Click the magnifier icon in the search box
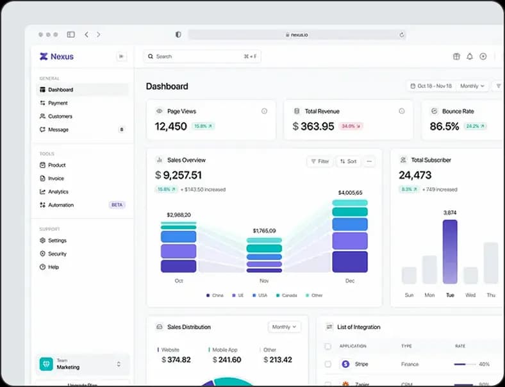Image resolution: width=505 pixels, height=387 pixels. 151,56
